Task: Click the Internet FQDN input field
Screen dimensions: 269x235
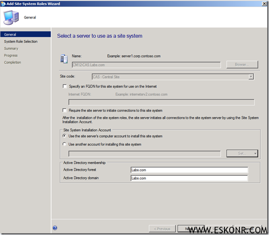Action: click(x=161, y=102)
